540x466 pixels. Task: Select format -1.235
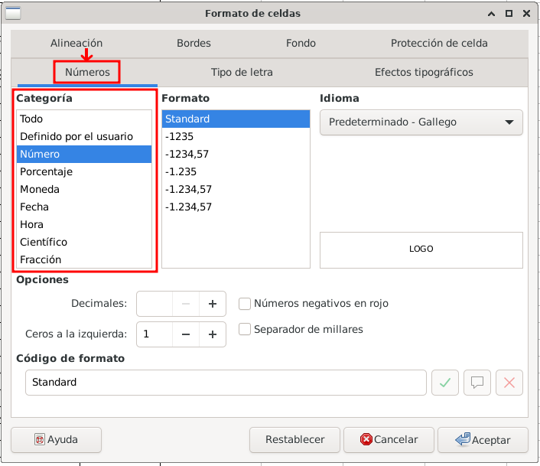(236, 171)
